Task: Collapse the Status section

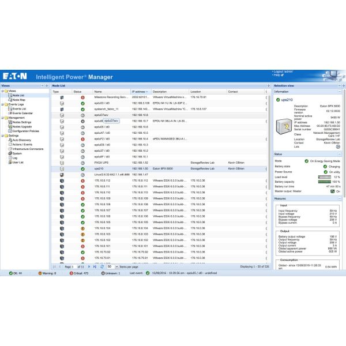Action: point(340,154)
